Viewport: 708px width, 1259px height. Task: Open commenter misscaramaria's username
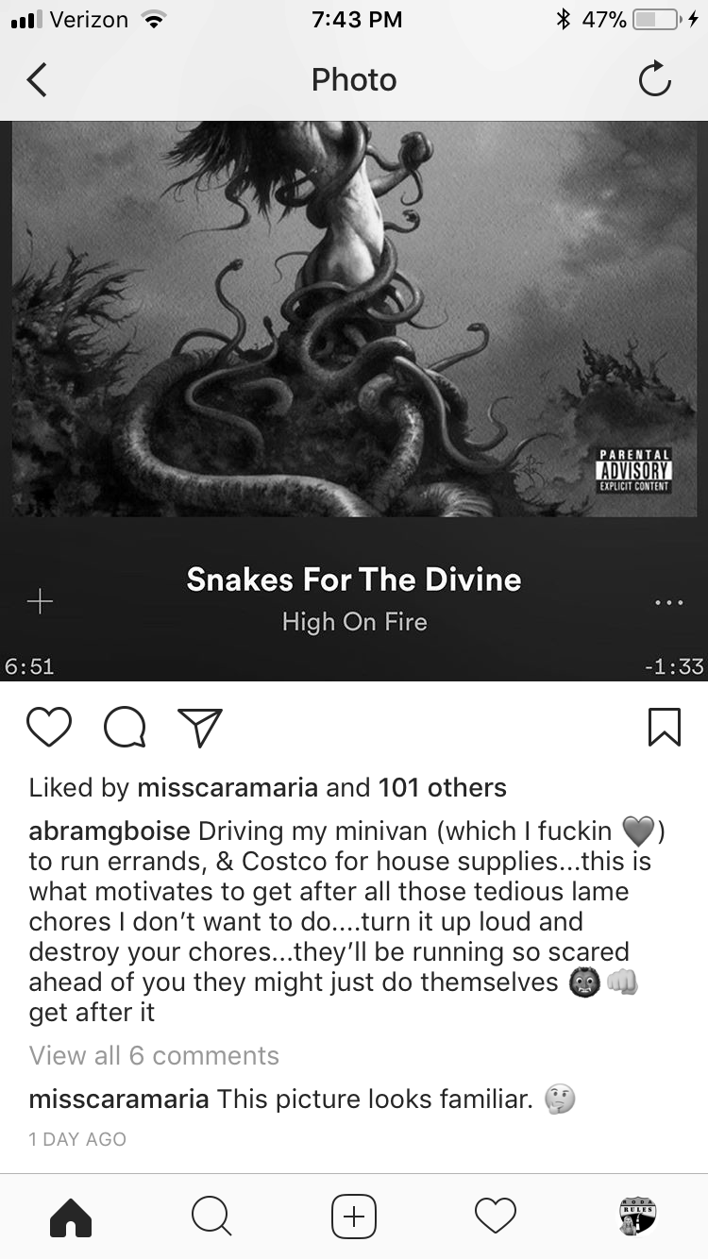(119, 1100)
